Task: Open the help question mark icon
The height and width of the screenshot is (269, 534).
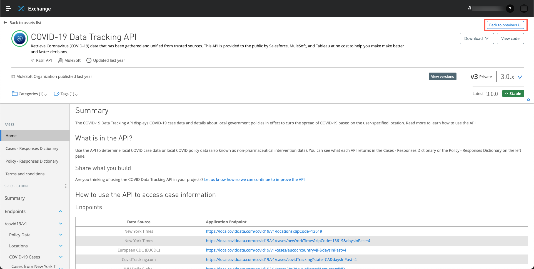Action: [510, 9]
